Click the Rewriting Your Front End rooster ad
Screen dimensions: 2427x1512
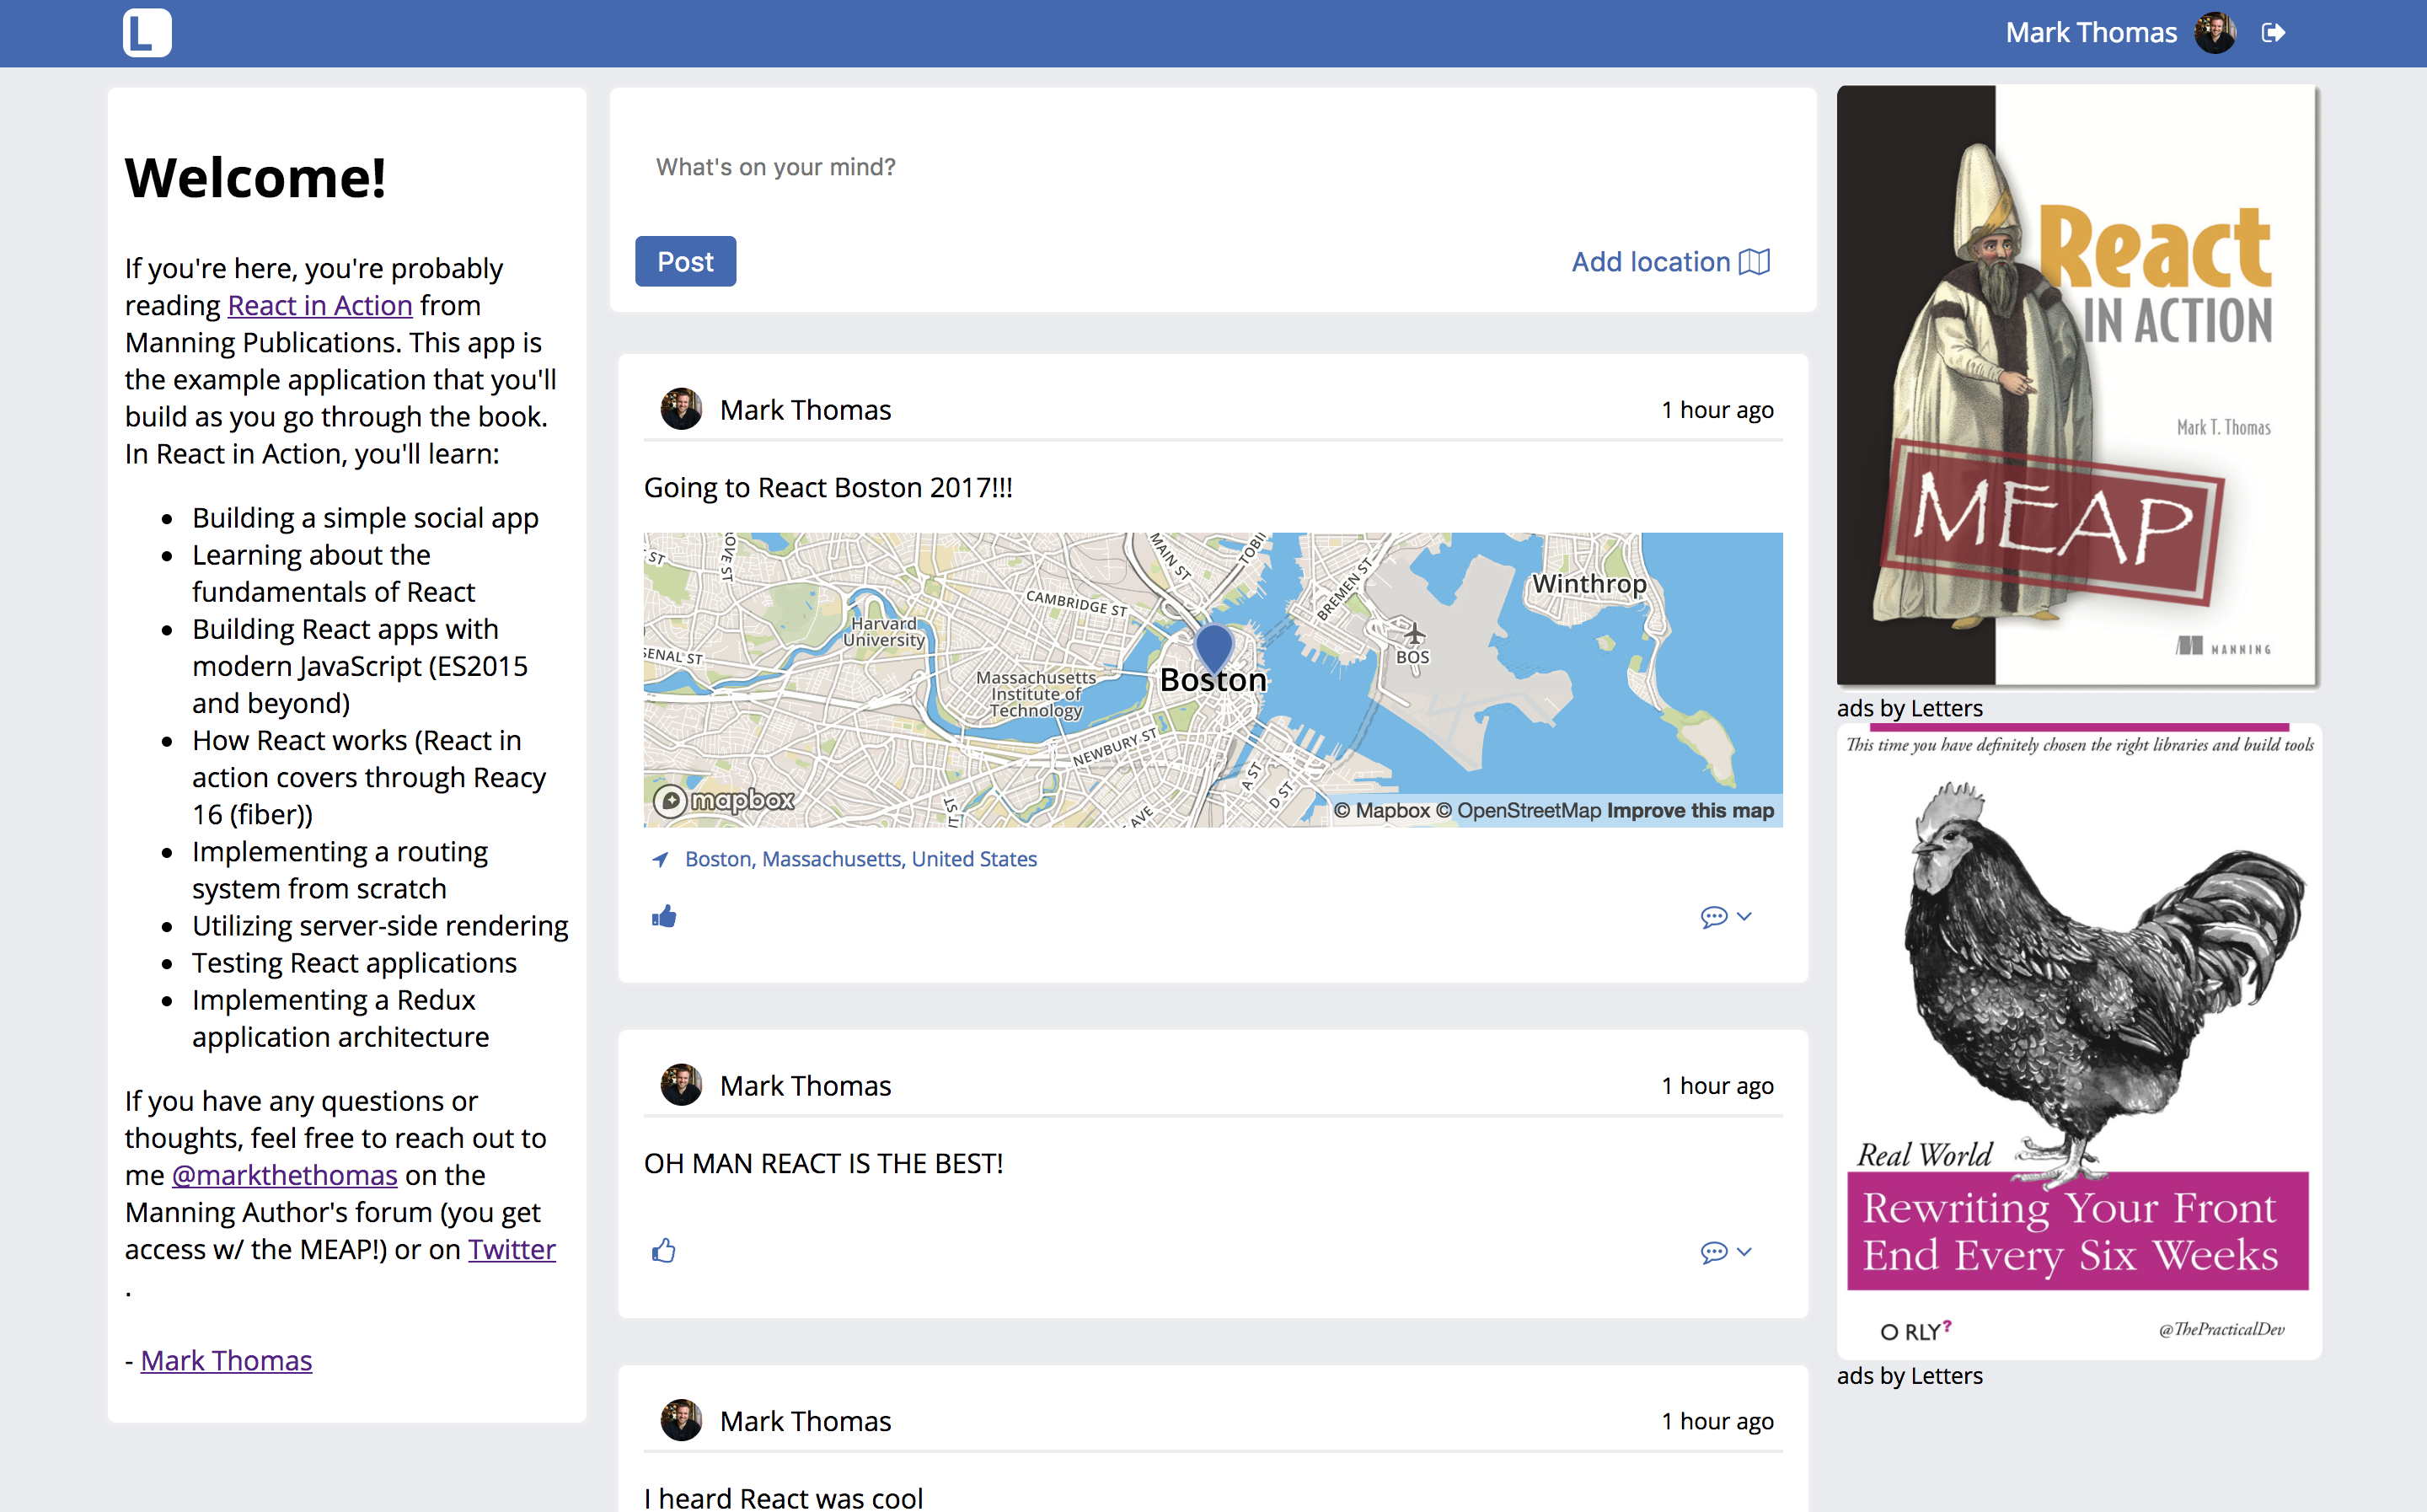click(2078, 1040)
